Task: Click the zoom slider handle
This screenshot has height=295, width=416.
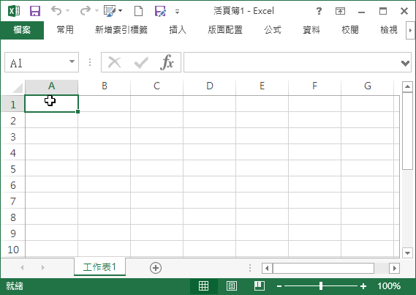Action: click(321, 286)
